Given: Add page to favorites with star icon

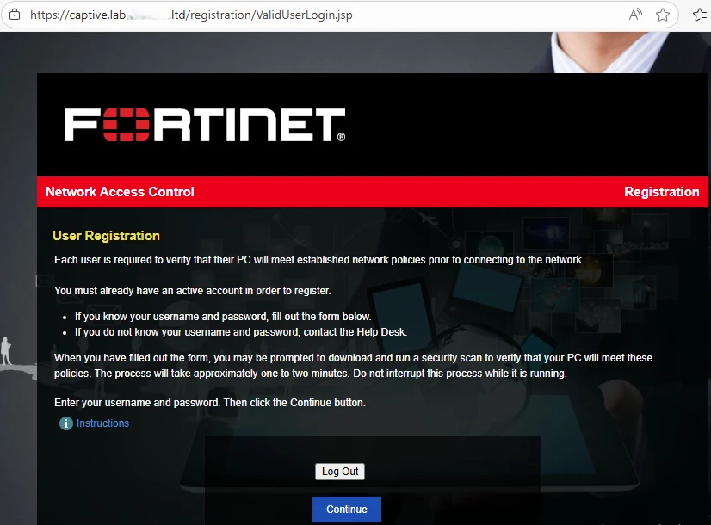Looking at the screenshot, I should click(663, 15).
